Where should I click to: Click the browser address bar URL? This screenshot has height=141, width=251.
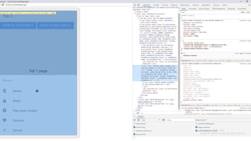tap(16, 5)
